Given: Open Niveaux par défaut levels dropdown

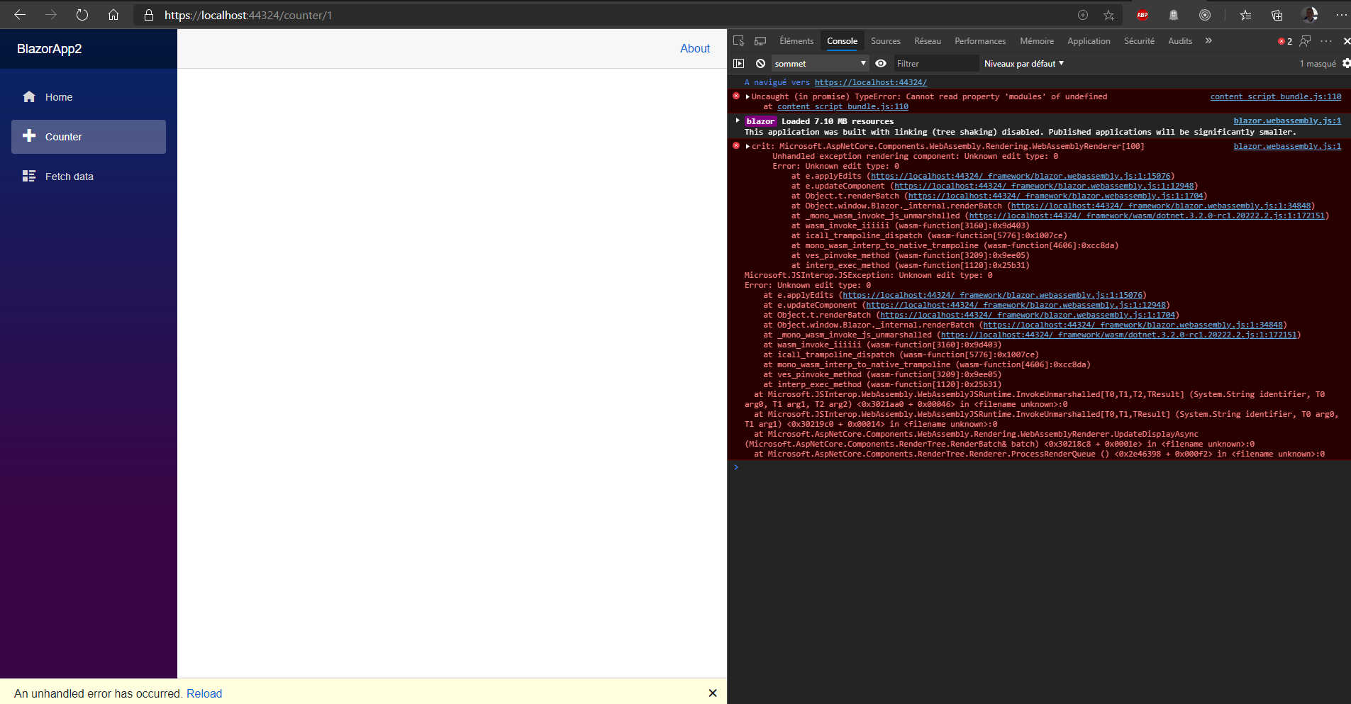Looking at the screenshot, I should click(1023, 64).
